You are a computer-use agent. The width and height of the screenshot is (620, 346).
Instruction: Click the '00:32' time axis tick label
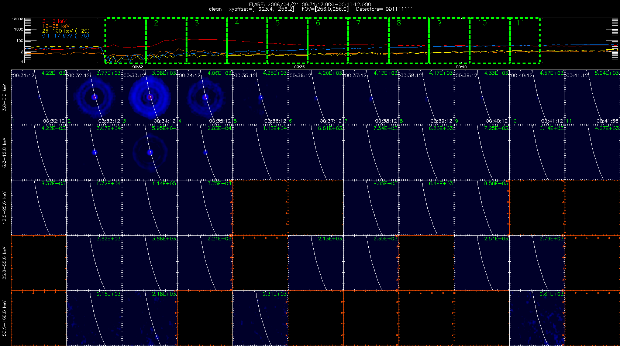(x=138, y=67)
